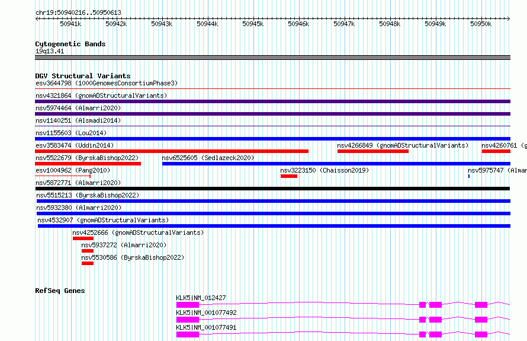Select the nsv4260761 variant label

pyautogui.click(x=504, y=145)
